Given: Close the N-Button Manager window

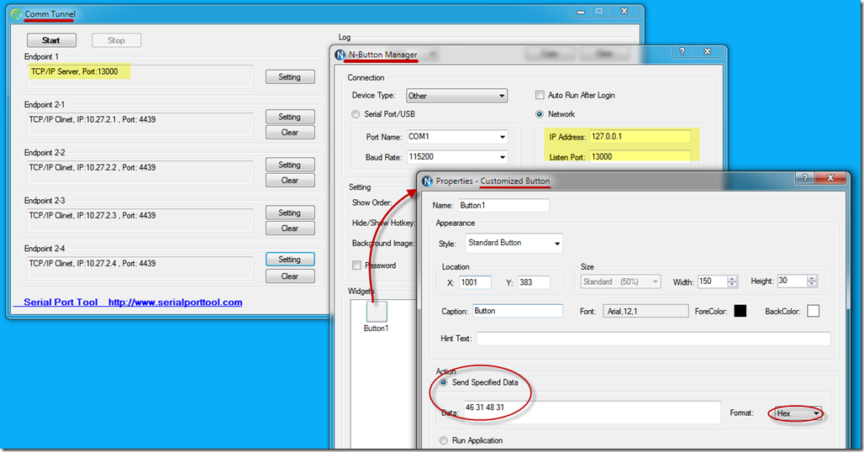Looking at the screenshot, I should point(708,51).
